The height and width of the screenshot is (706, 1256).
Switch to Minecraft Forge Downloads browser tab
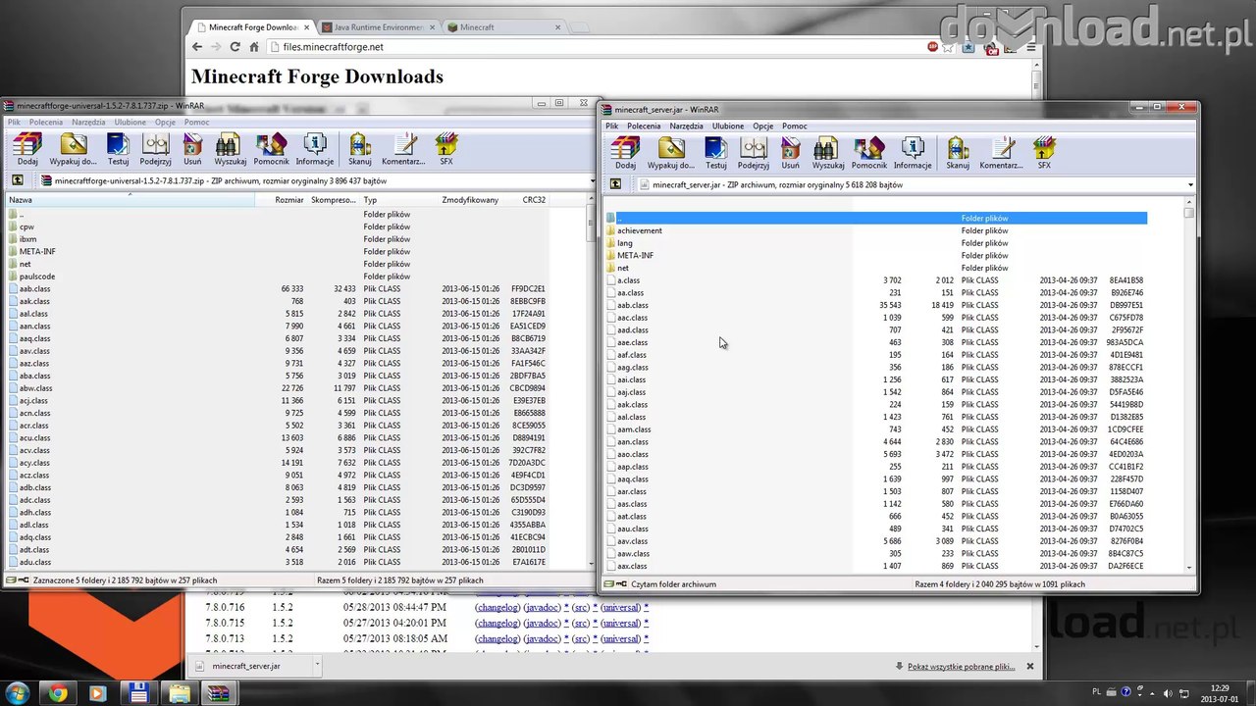tap(253, 27)
